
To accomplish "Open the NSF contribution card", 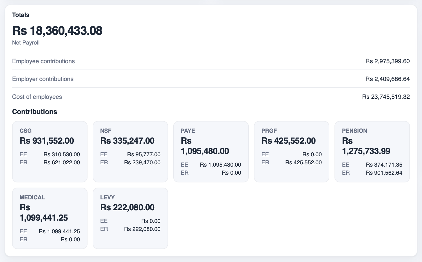I will click(130, 152).
